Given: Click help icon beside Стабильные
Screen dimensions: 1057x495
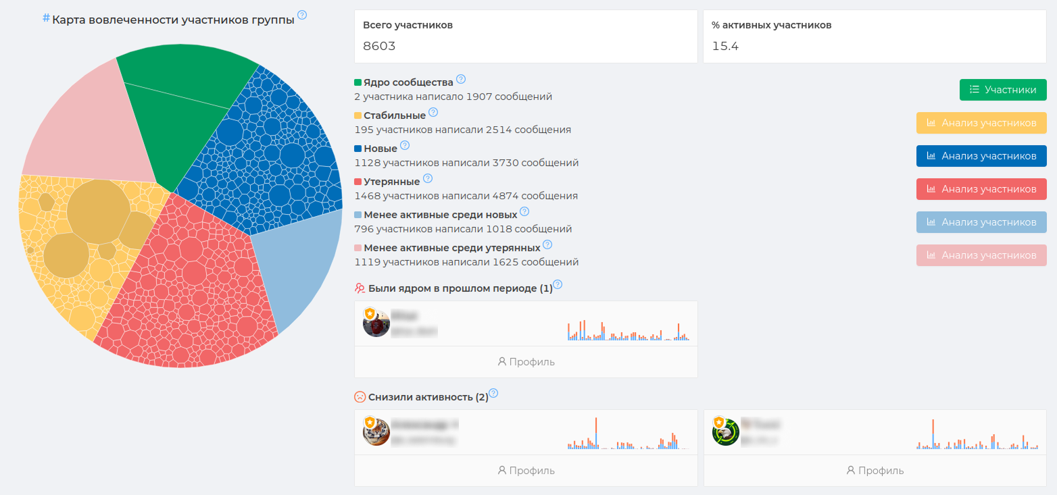Looking at the screenshot, I should [x=433, y=112].
